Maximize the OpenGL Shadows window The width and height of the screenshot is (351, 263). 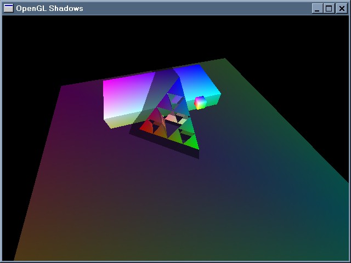coord(329,8)
